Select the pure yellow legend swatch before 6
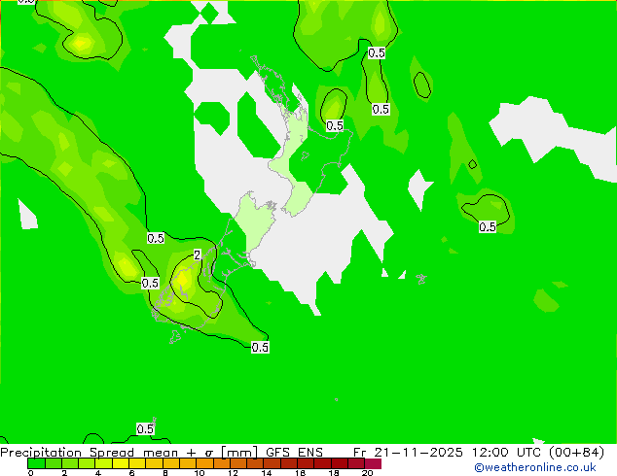 [x=121, y=463]
